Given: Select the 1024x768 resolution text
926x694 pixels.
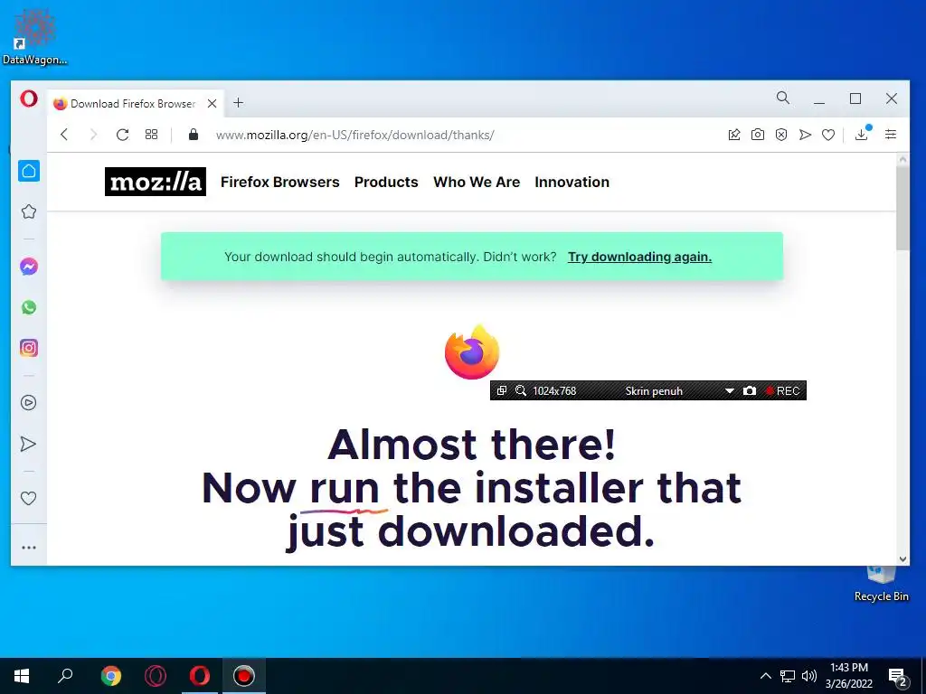Looking at the screenshot, I should 554,390.
